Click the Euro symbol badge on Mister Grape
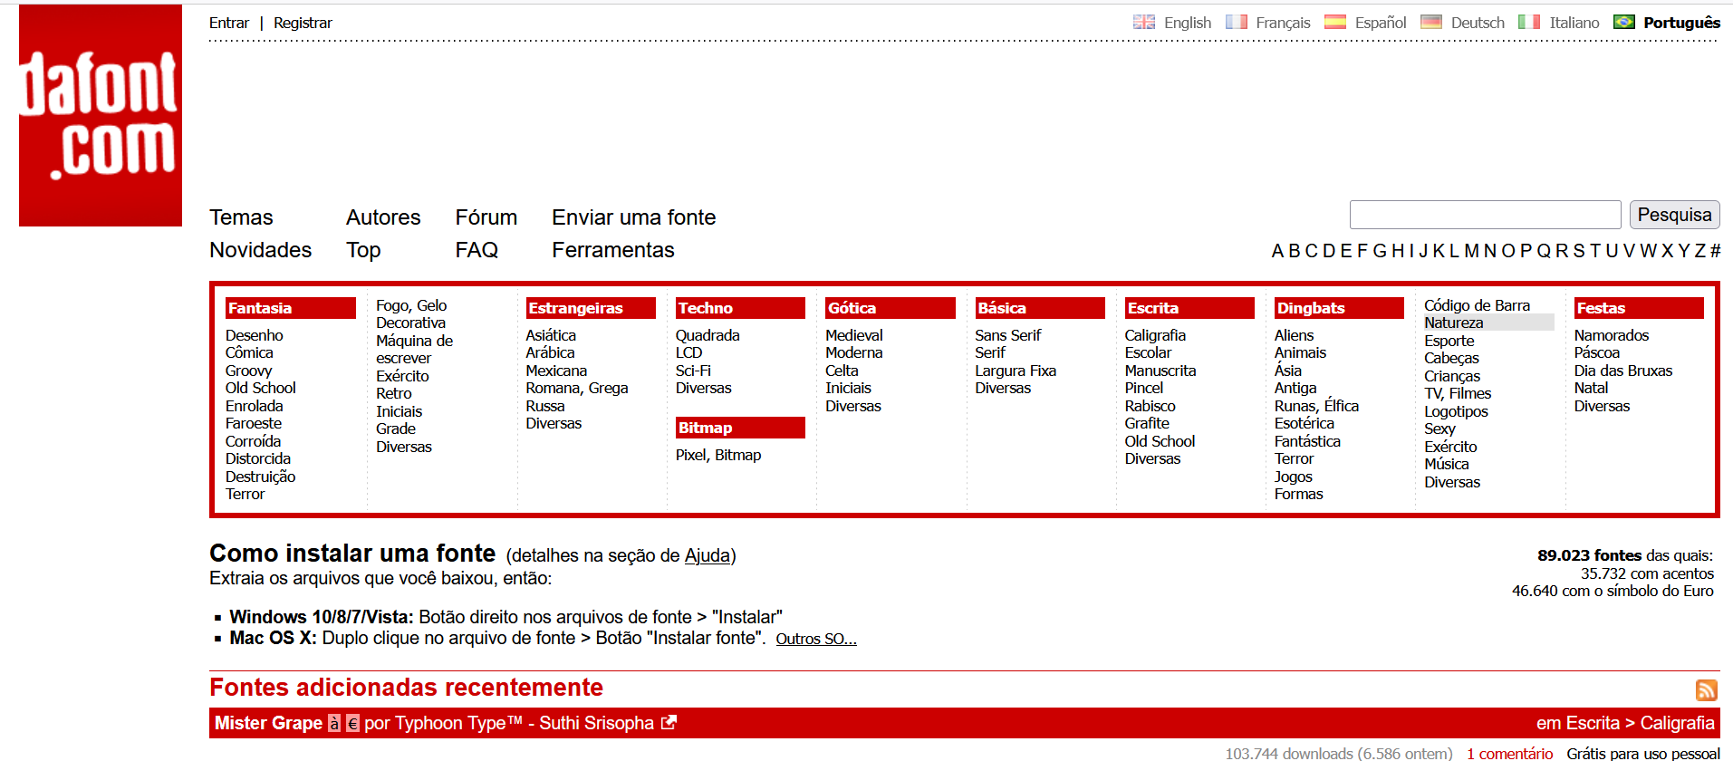 point(352,723)
